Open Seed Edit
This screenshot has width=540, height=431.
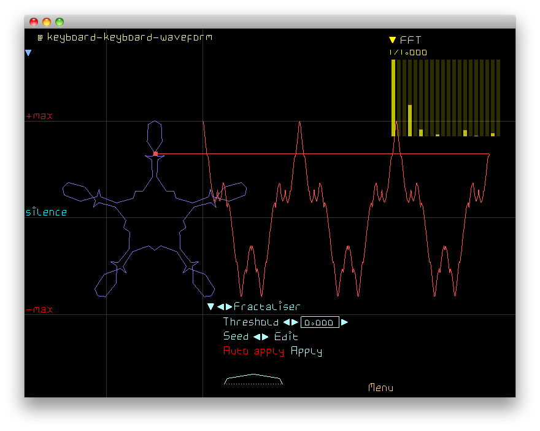(x=286, y=337)
